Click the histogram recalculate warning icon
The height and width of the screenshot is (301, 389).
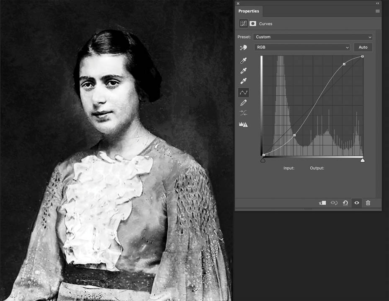coord(243,124)
